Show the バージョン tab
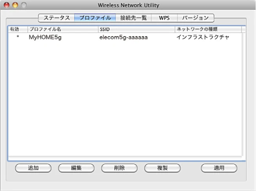Image resolution: width=256 pixels, height=191 pixels. [x=195, y=18]
